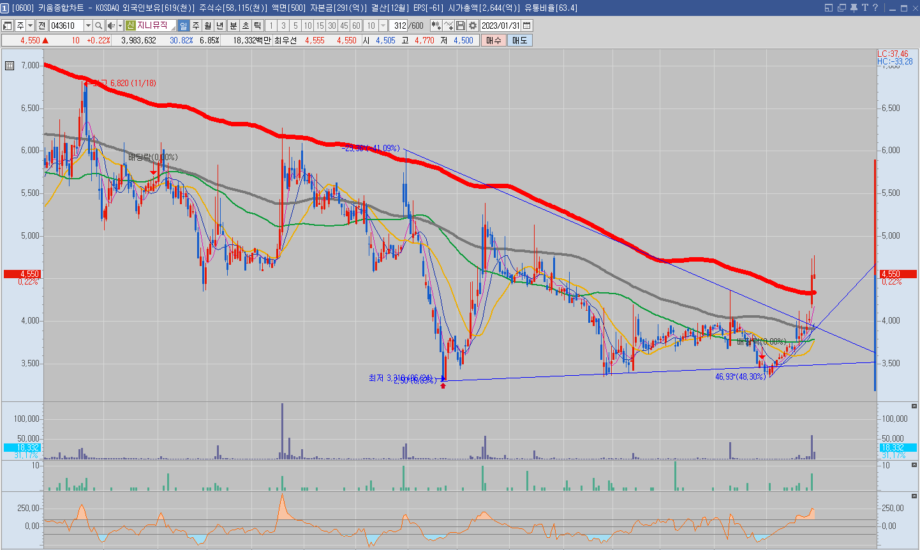This screenshot has height=550, width=920.
Task: Click the -29.36 (-41.09%) trendline label
Action: click(371, 148)
